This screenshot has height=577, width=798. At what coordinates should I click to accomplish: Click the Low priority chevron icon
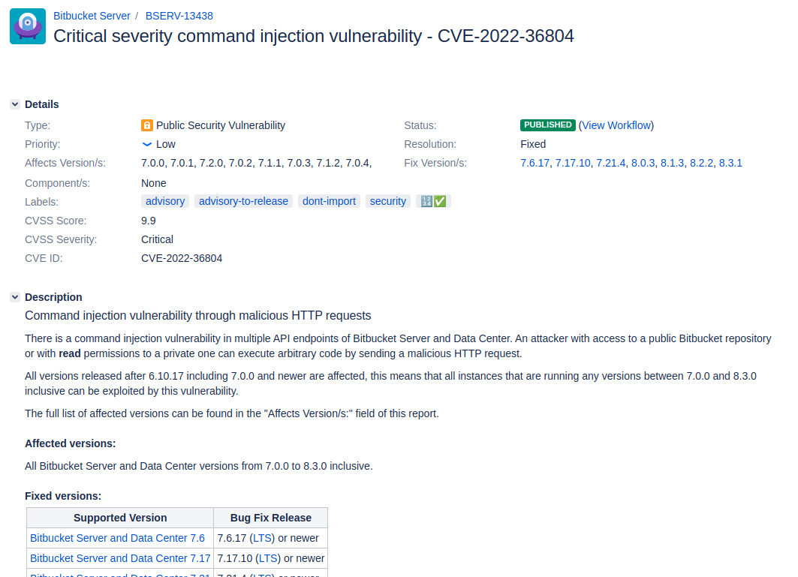point(147,144)
